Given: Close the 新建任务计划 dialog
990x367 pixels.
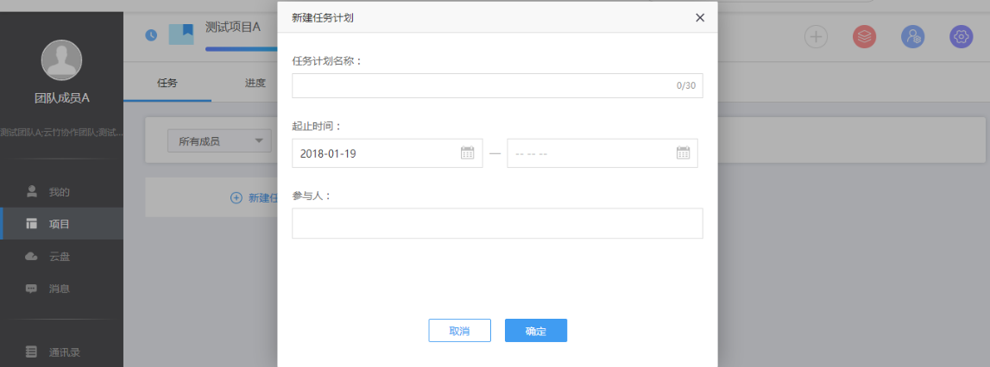Looking at the screenshot, I should tap(700, 17).
